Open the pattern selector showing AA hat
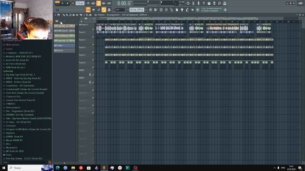Viewport: 305px width, 171px height. point(137,9)
